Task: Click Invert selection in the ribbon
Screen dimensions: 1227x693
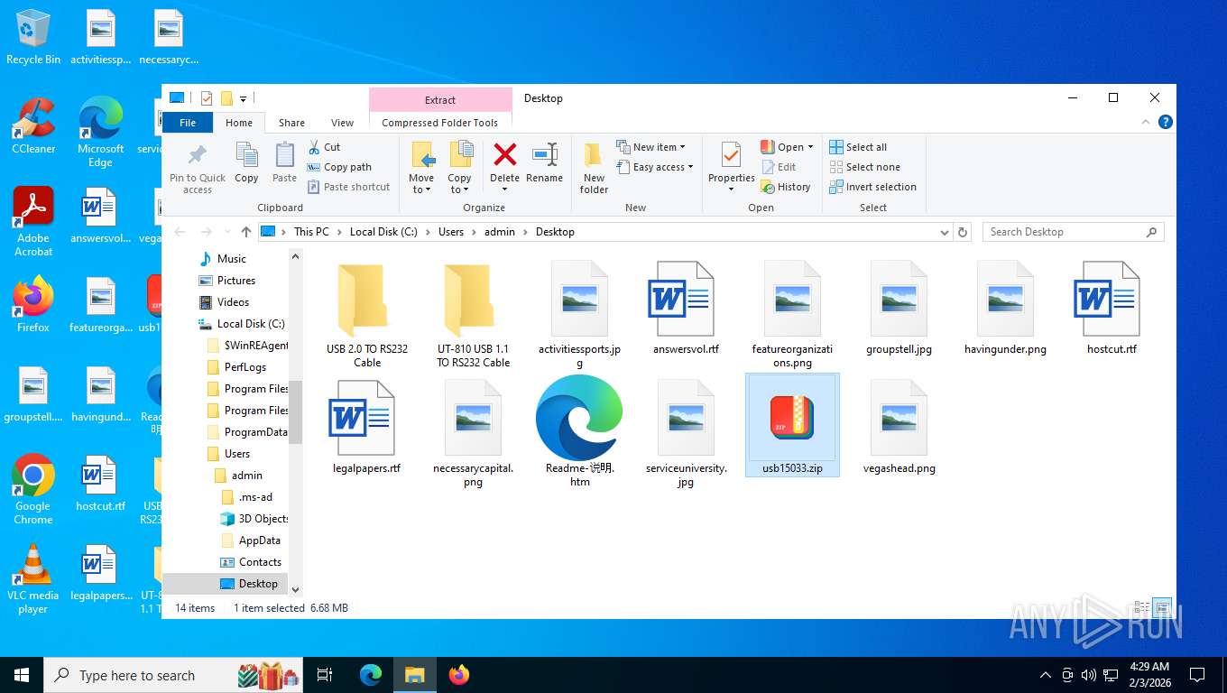Action: (x=872, y=187)
